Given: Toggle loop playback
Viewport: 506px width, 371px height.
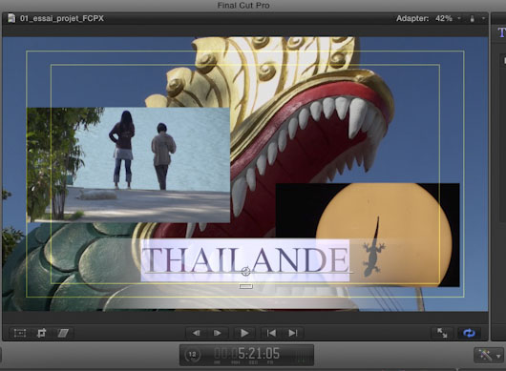Looking at the screenshot, I should point(469,333).
